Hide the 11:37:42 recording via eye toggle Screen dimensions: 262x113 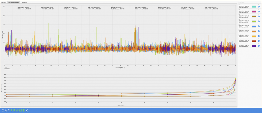point(259,36)
